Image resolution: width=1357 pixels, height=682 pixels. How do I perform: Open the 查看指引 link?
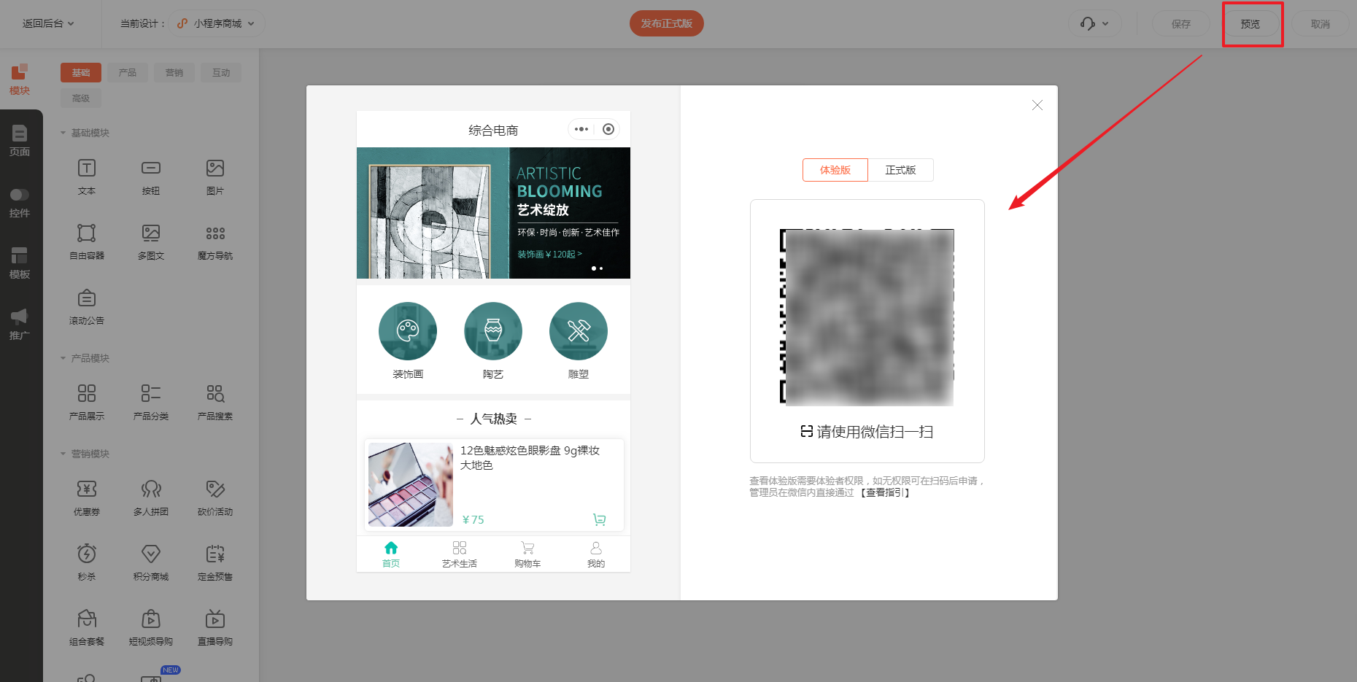(x=886, y=492)
